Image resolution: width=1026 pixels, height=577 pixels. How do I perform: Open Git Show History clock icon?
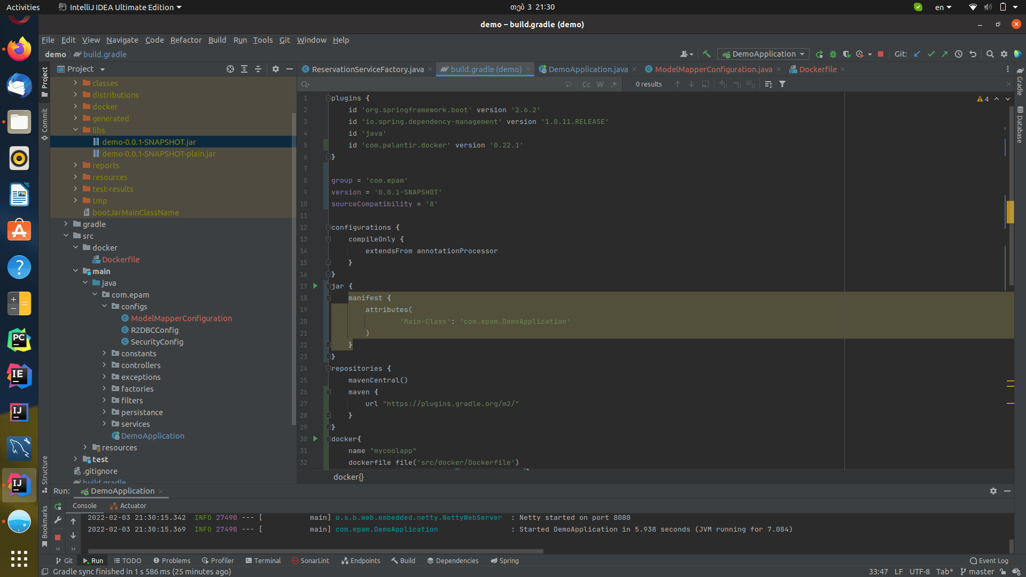pos(959,54)
